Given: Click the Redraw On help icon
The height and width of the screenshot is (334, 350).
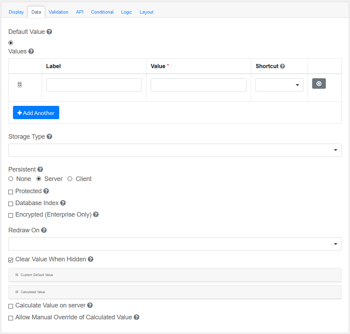Looking at the screenshot, I should point(44,230).
